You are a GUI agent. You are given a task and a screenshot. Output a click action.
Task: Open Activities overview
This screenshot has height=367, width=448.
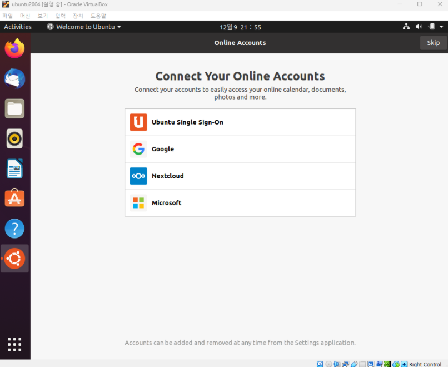pyautogui.click(x=18, y=27)
